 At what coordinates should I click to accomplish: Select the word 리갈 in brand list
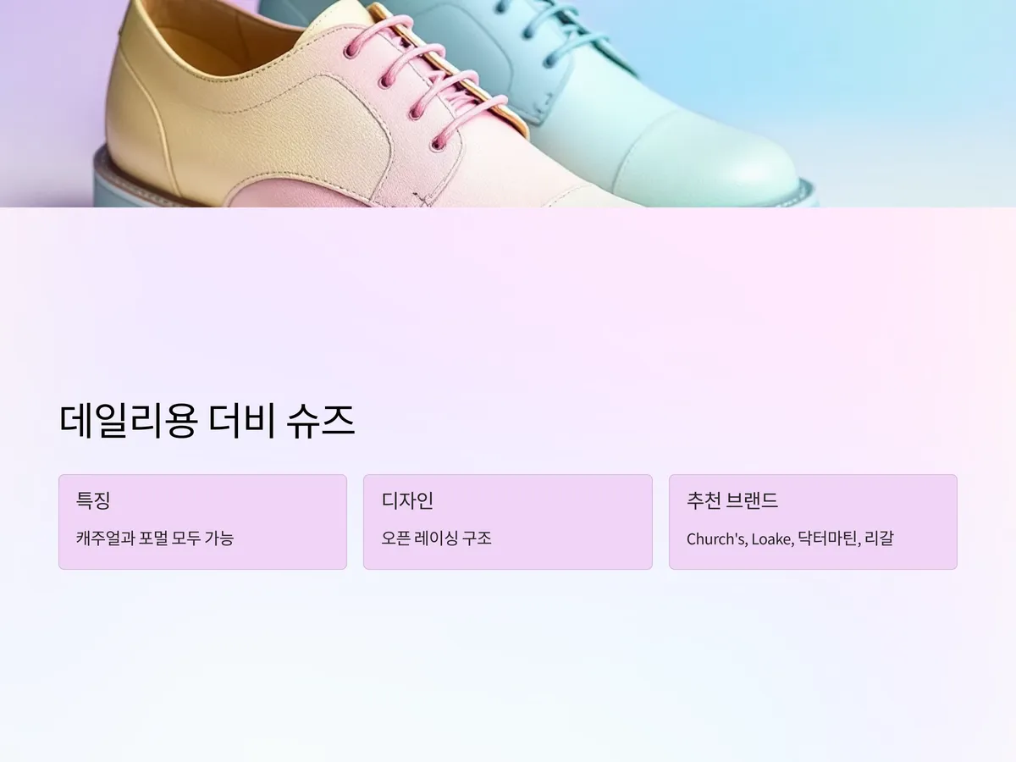[x=880, y=538]
